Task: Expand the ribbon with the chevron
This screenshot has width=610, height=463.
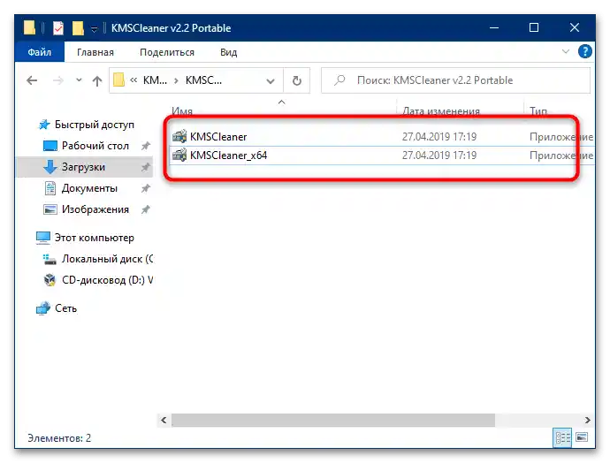Action: coord(565,51)
